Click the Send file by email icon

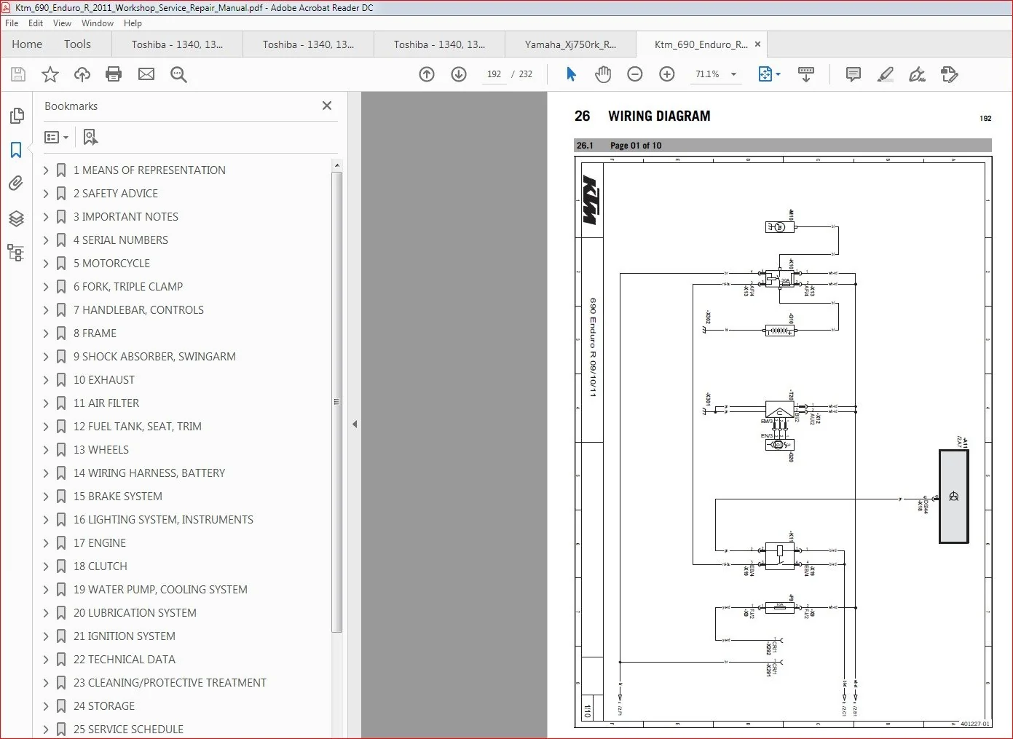tap(146, 74)
